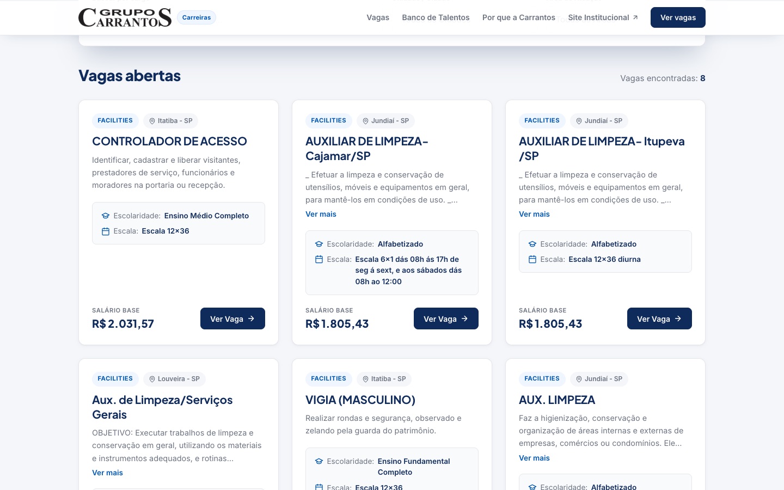Click calendar icon next to Escala 6×1 schedule
The image size is (784, 490).
(319, 260)
